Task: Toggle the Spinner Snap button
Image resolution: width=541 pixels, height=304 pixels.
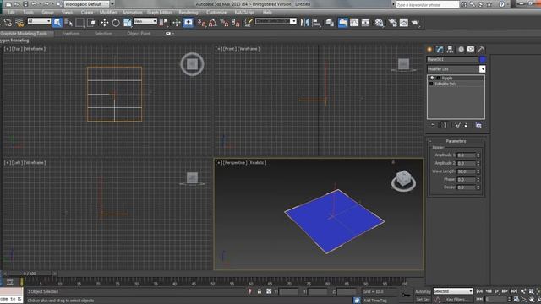Action: (236, 23)
